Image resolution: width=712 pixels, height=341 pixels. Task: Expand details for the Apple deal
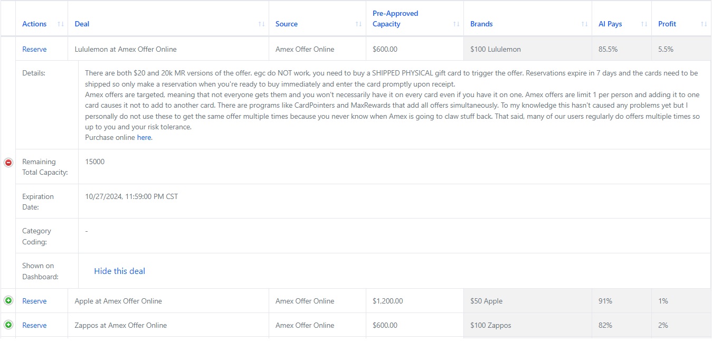(8, 300)
